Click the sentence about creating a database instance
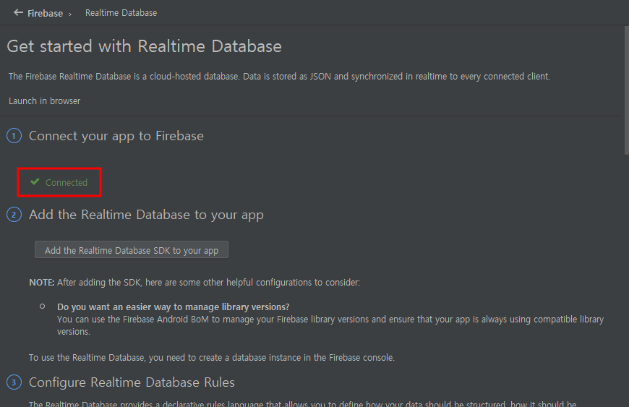Image resolution: width=629 pixels, height=407 pixels. pos(212,357)
